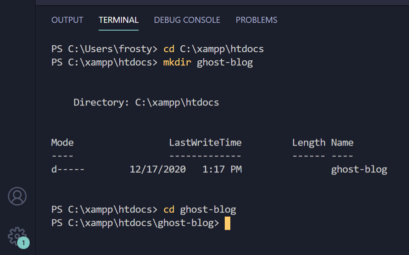Open the DEBUG CONSOLE tab

point(187,20)
